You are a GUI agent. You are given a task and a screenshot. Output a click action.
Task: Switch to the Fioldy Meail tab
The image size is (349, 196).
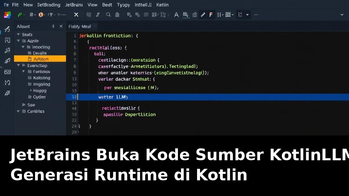coord(80,27)
